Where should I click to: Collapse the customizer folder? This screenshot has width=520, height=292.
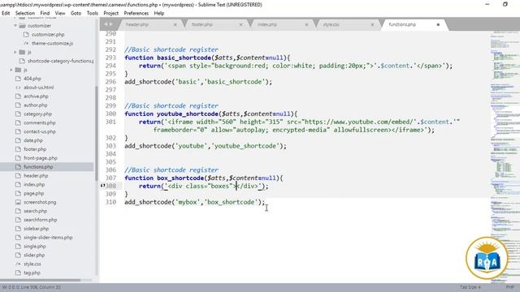pos(15,25)
